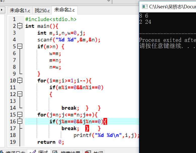Viewport: 196px width, 153px height.
Task: Click the '2 24' output line in console
Action: click(x=145, y=22)
